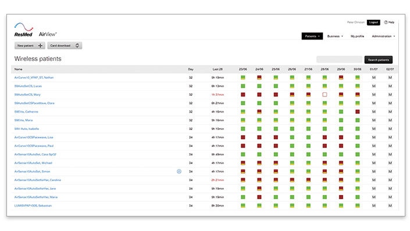This screenshot has height=231, width=410.
Task: Expand the Administration dropdown menu
Action: click(x=383, y=37)
